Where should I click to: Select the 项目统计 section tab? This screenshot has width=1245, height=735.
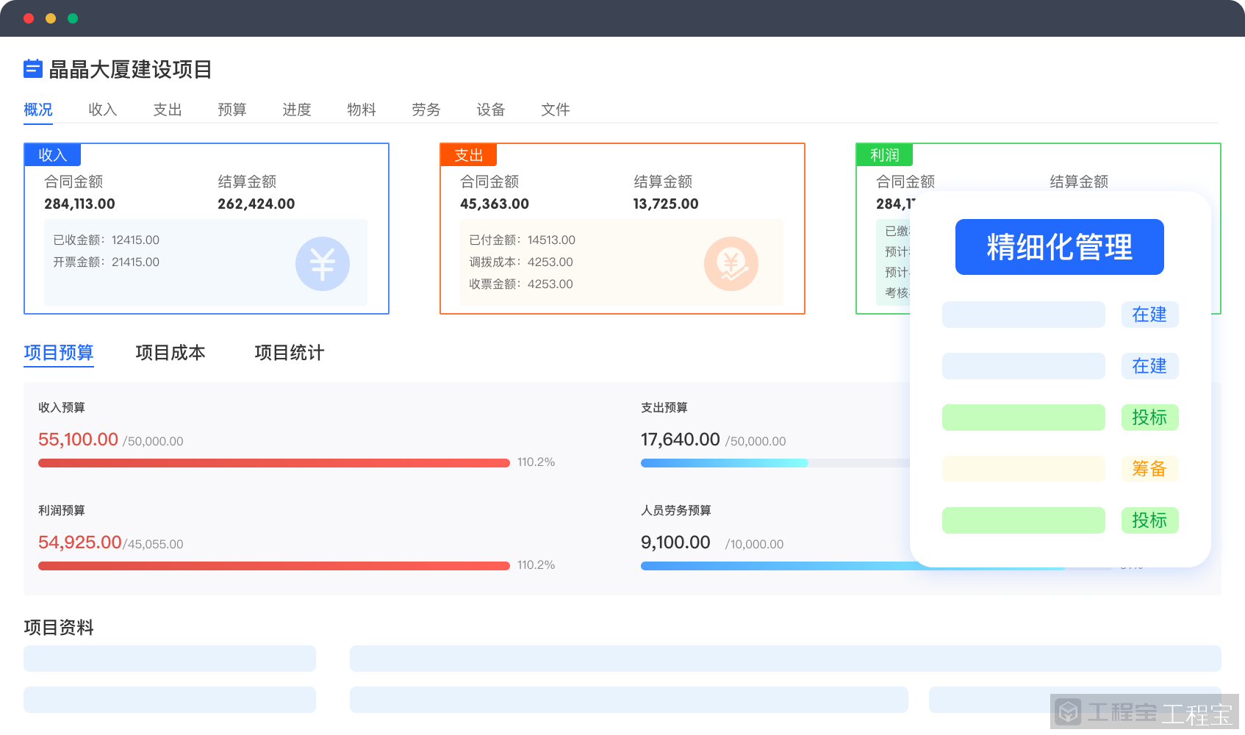pyautogui.click(x=290, y=353)
